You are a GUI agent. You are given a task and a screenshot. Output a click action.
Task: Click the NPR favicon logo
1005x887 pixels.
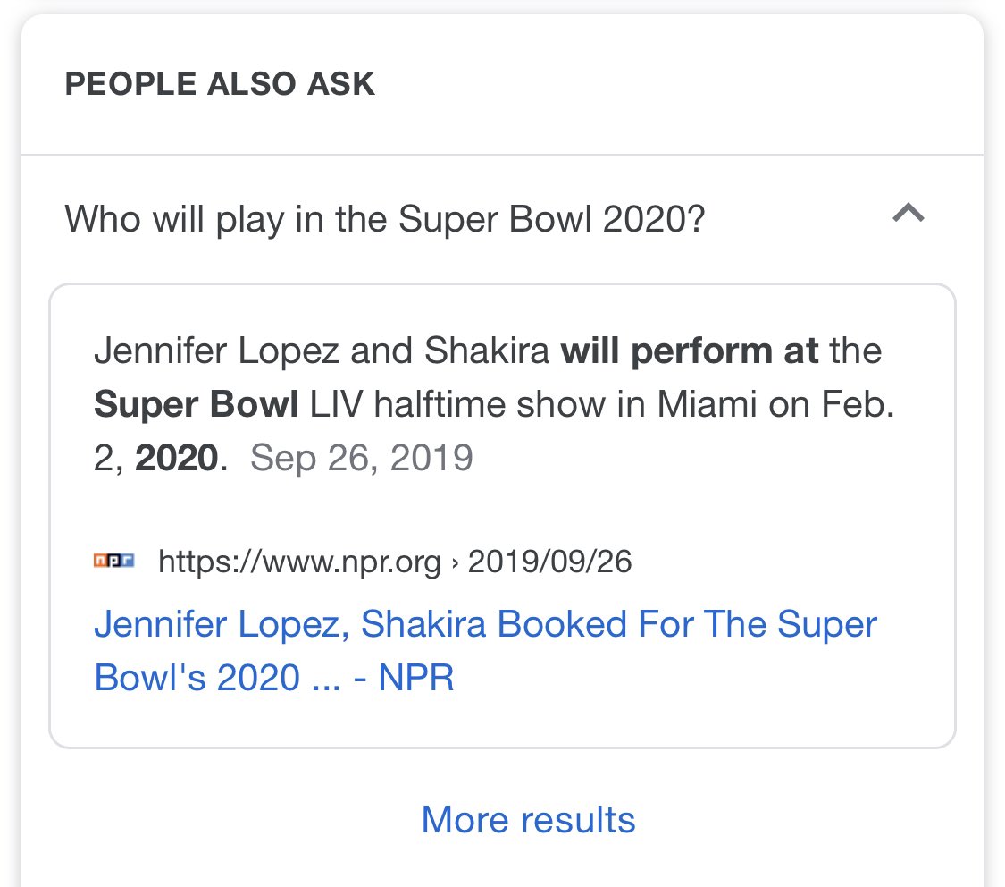(x=114, y=562)
